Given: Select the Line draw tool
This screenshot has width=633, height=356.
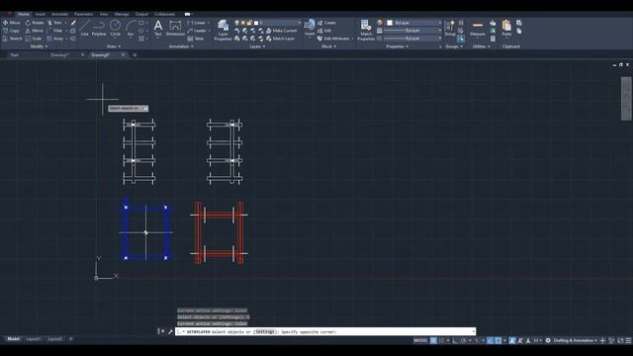Looking at the screenshot, I should 84,29.
